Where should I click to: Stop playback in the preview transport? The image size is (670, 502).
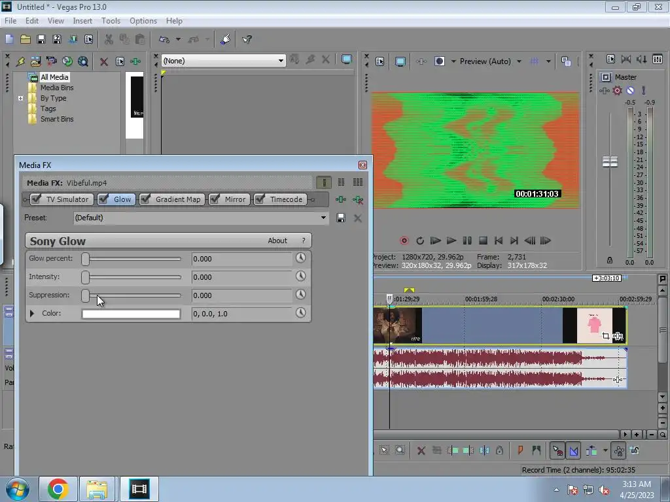coord(483,241)
